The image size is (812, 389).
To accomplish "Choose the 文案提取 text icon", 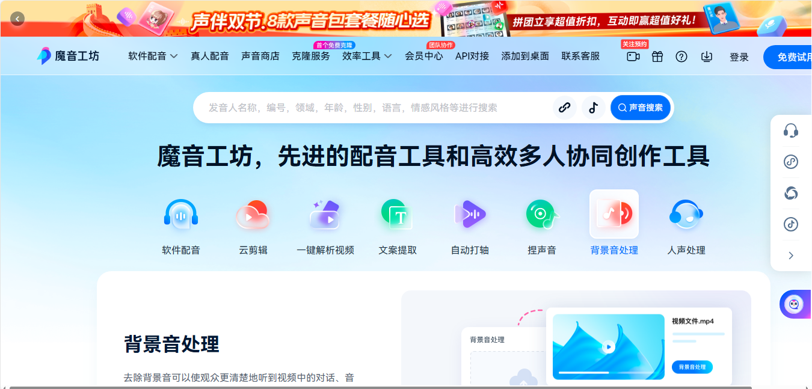I will pos(397,214).
